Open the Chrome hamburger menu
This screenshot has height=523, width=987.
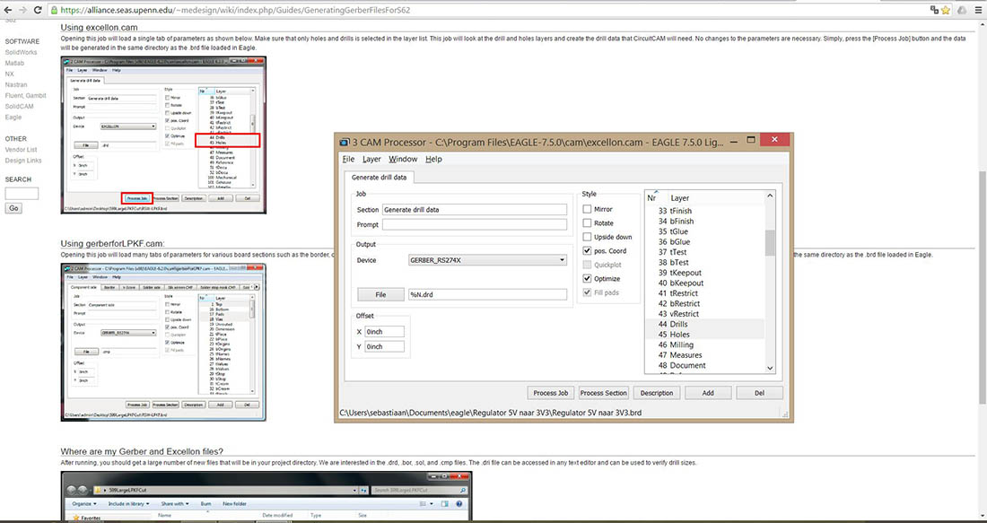[977, 10]
